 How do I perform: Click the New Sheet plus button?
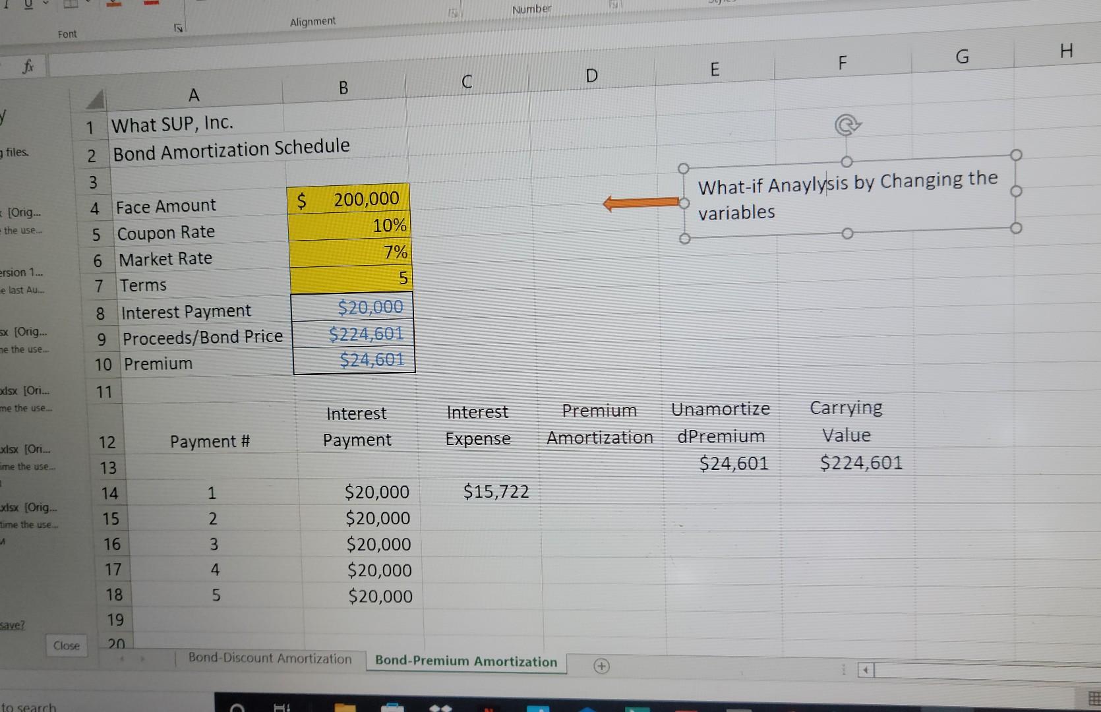tap(601, 666)
